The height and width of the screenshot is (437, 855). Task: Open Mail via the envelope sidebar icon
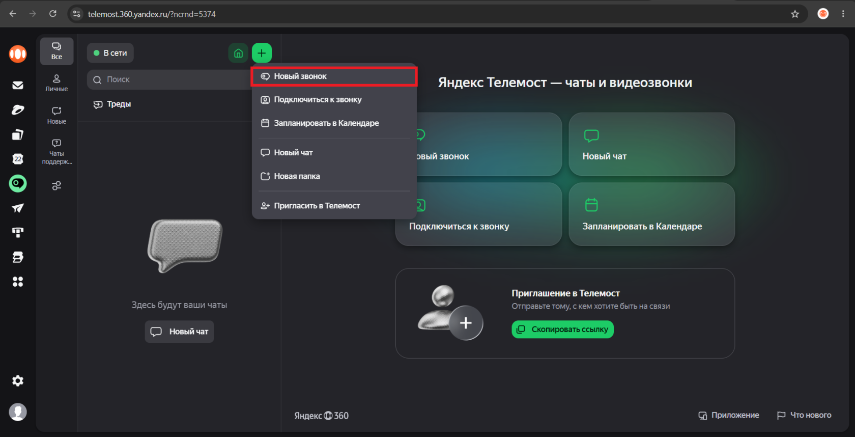click(x=18, y=85)
